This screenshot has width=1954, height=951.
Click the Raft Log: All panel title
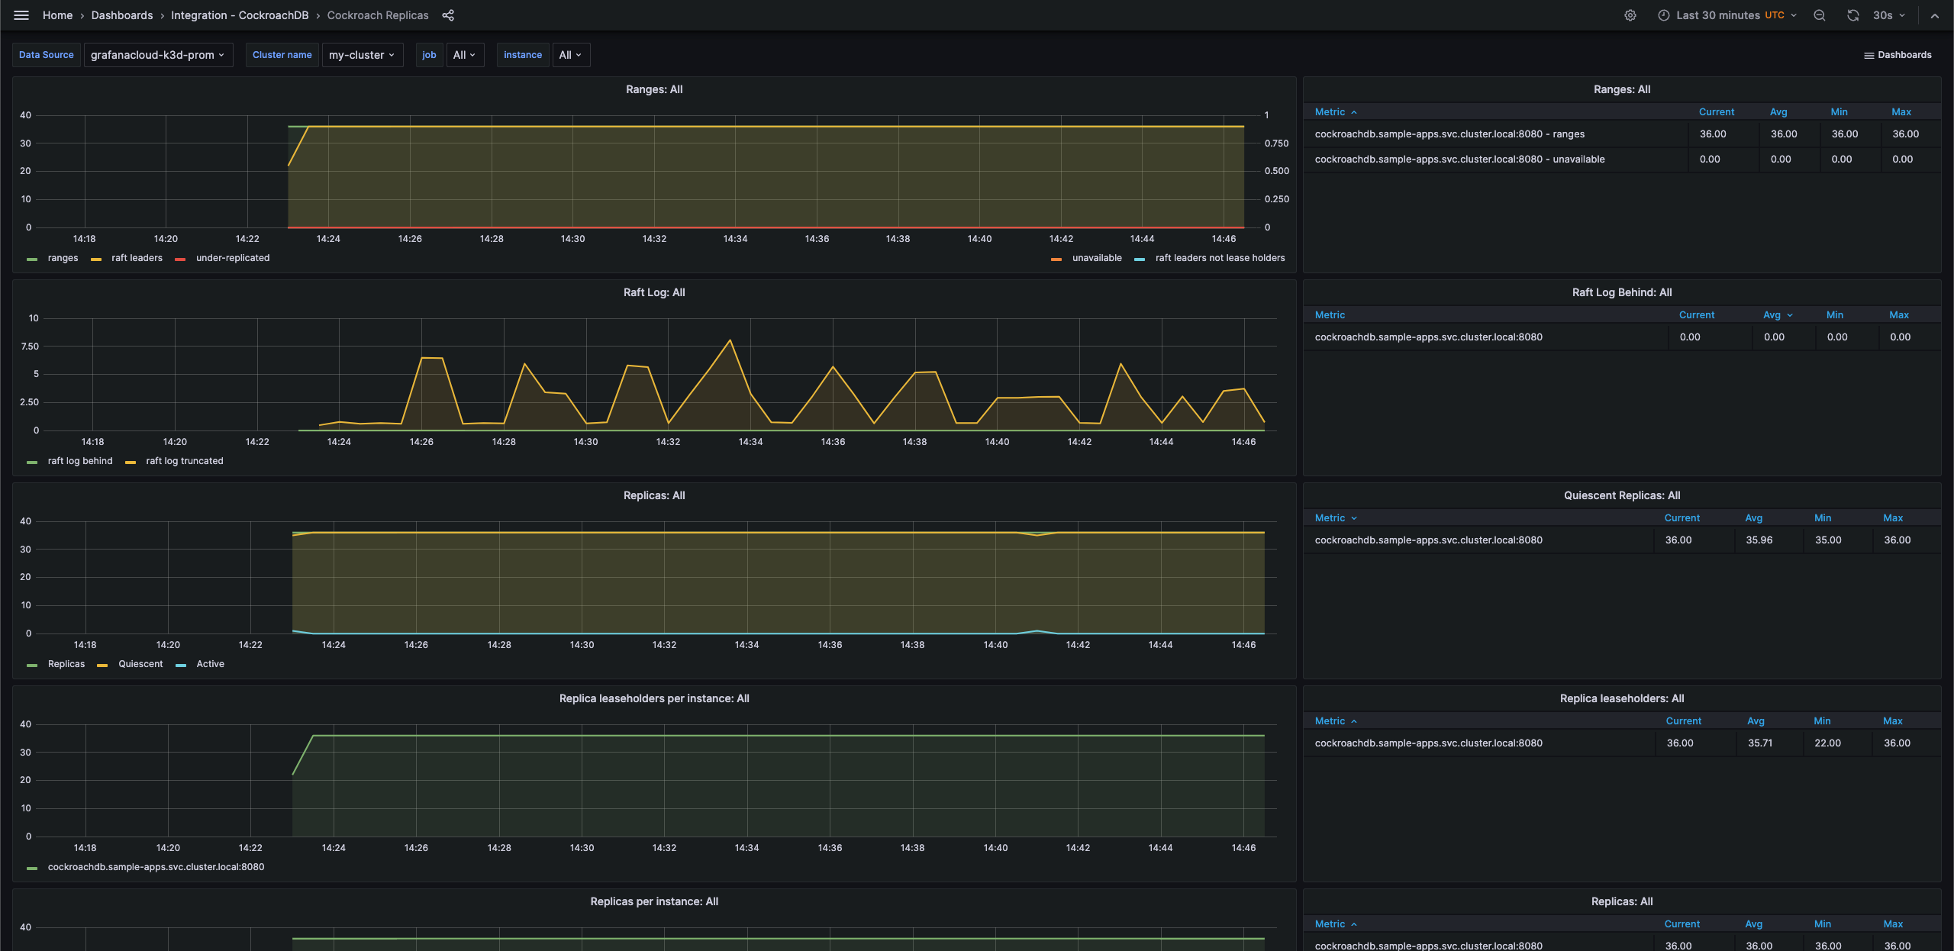[653, 292]
